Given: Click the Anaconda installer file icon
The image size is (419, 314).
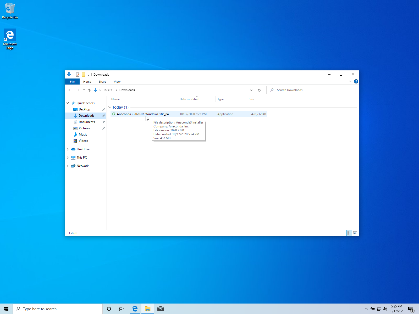Looking at the screenshot, I should click(x=114, y=114).
